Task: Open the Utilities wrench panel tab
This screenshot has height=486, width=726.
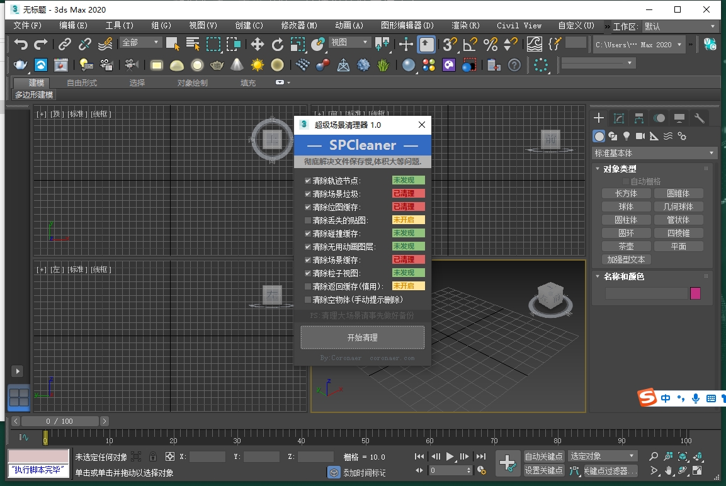Action: pyautogui.click(x=700, y=118)
